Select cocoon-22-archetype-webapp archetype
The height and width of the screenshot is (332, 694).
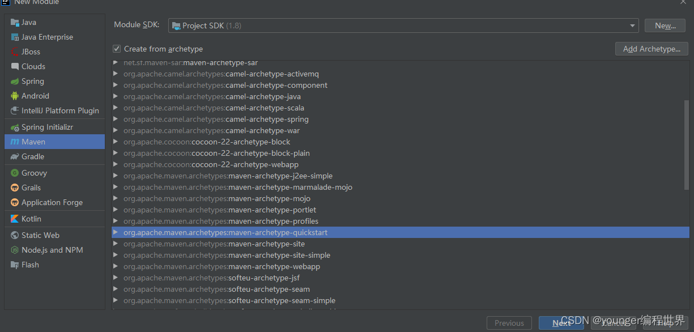(400, 164)
